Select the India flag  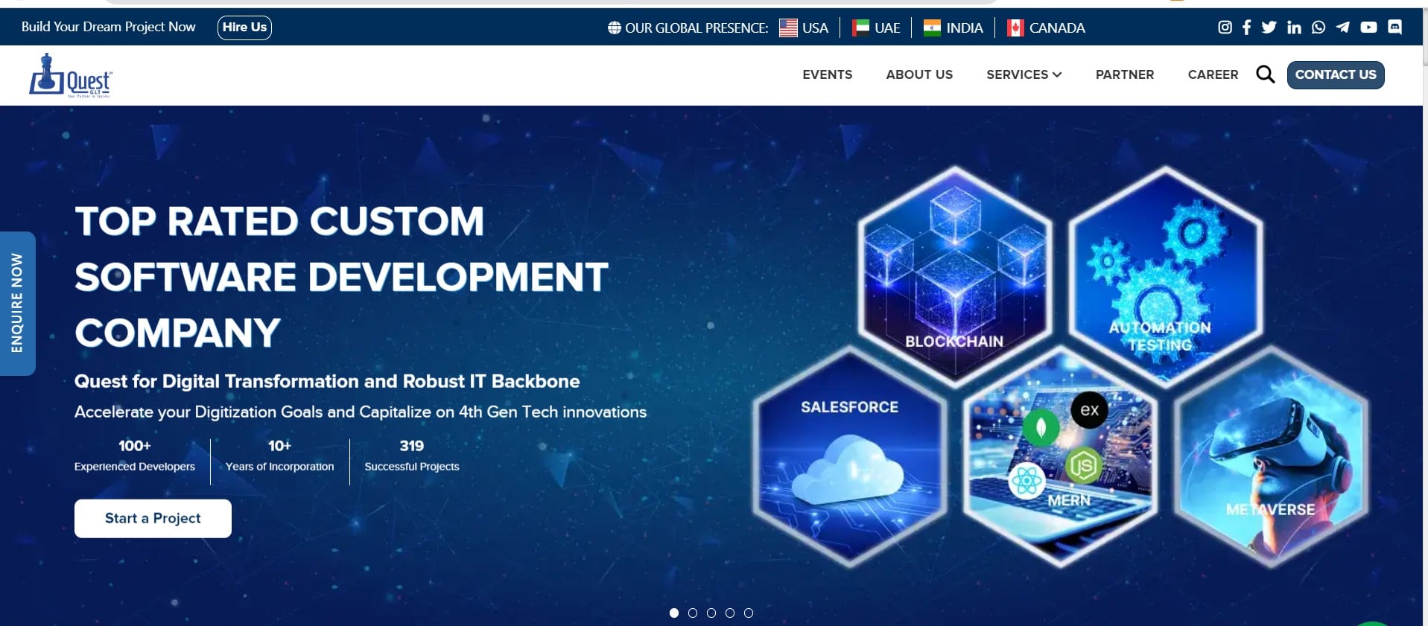932,28
